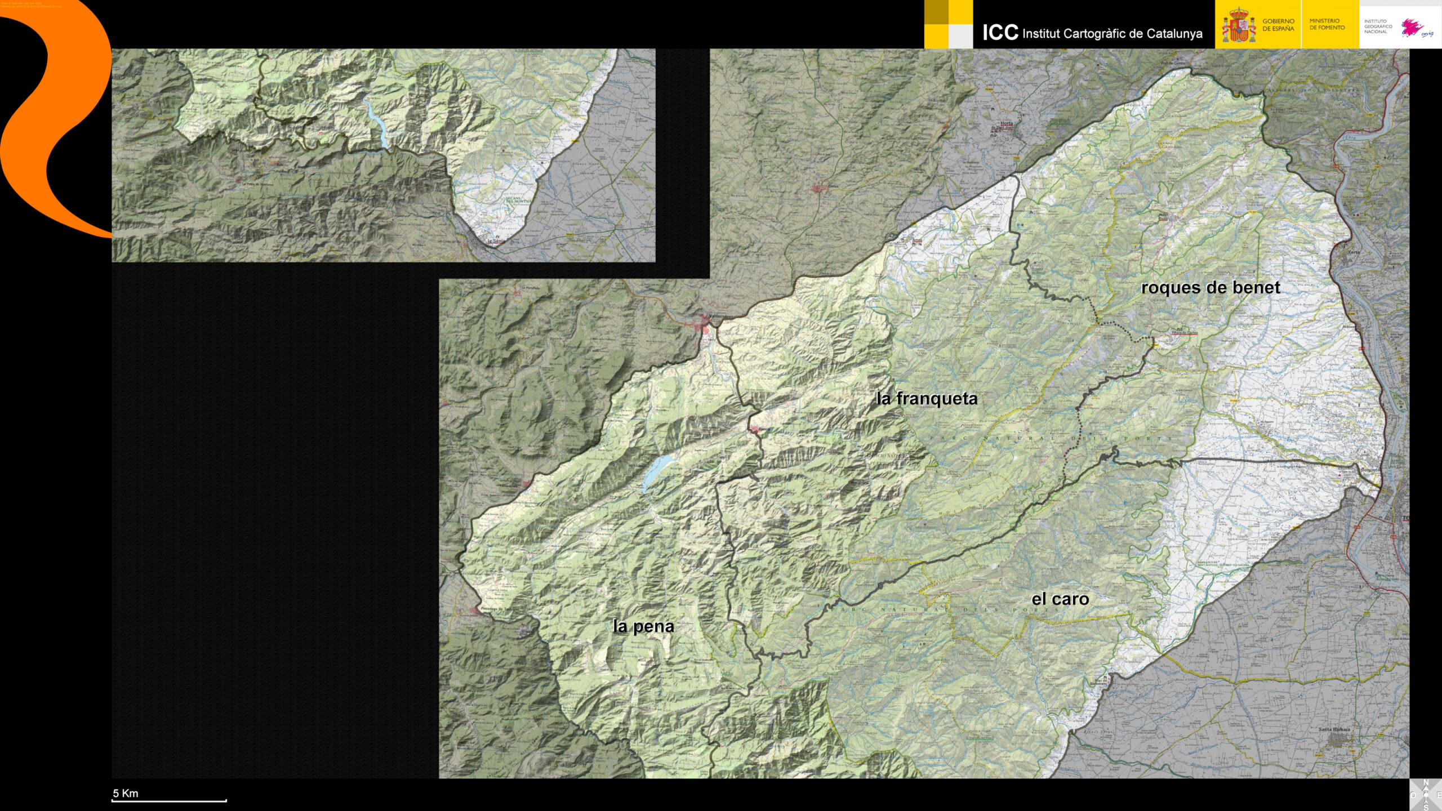Click the pink CNIG logo
This screenshot has width=1442, height=811.
[1416, 27]
